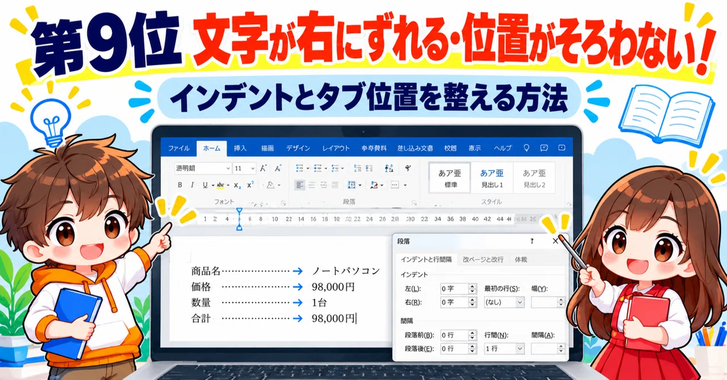Open the ファイル tab
727x380 pixels.
pos(179,148)
